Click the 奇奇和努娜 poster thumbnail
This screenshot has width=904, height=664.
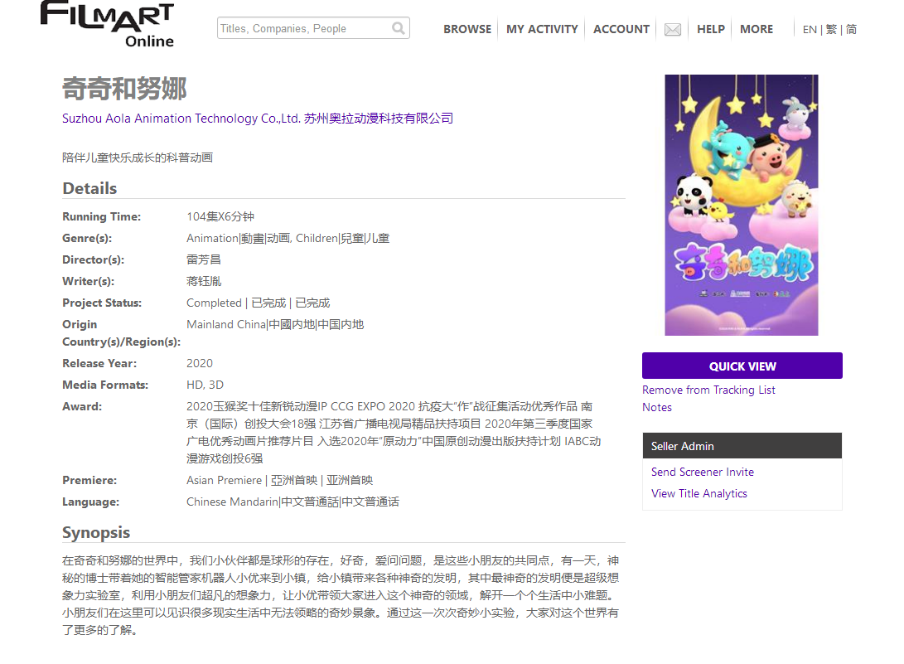pos(742,205)
